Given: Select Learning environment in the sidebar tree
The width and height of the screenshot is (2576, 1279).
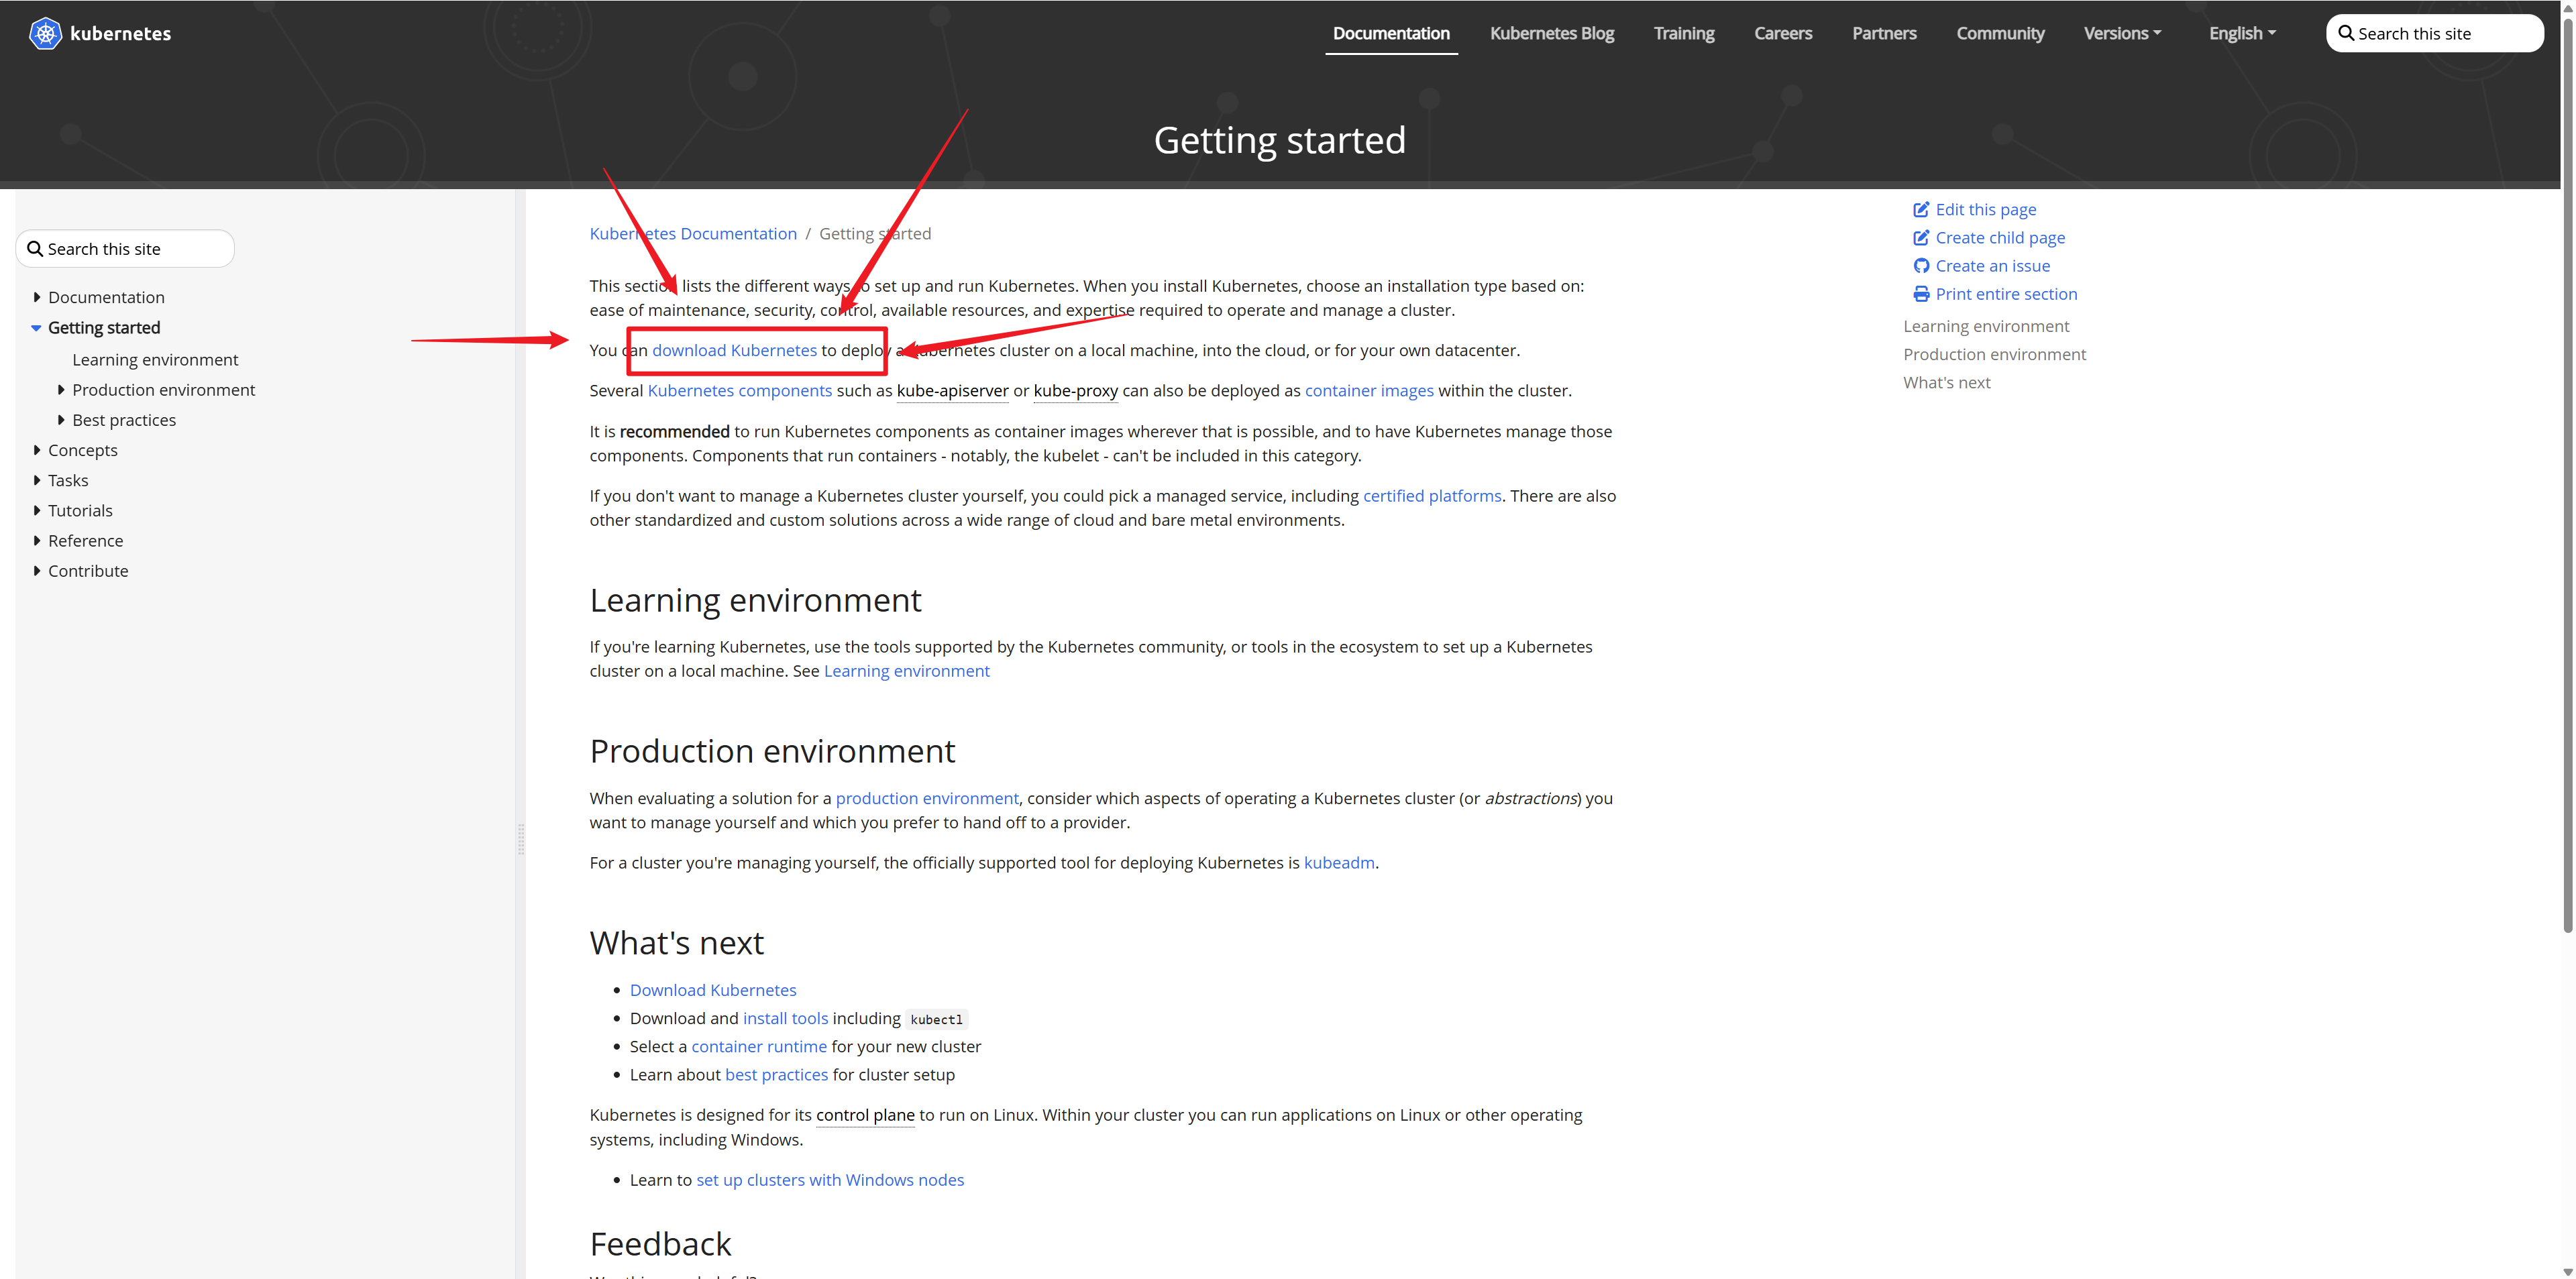Looking at the screenshot, I should [x=155, y=360].
